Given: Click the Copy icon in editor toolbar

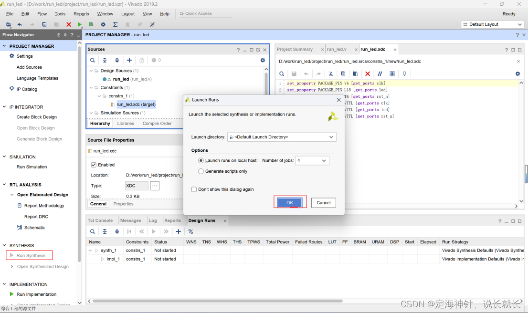Looking at the screenshot, I should [x=343, y=73].
